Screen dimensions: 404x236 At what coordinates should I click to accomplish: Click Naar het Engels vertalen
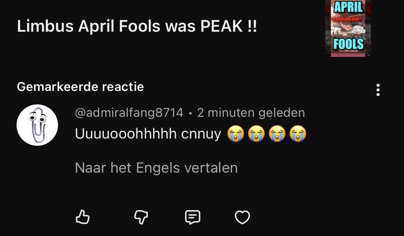point(156,168)
